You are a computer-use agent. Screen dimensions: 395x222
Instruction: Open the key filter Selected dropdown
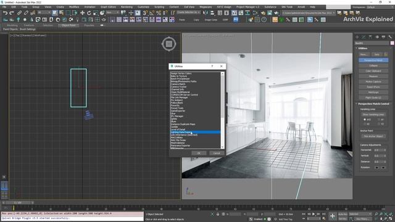pyautogui.click(x=360, y=214)
